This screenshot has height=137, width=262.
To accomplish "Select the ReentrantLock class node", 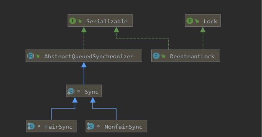I will tap(186, 56).
